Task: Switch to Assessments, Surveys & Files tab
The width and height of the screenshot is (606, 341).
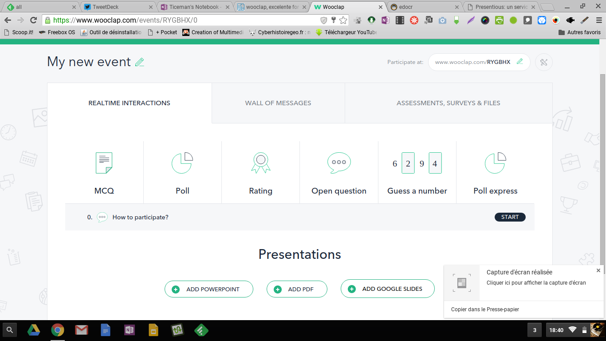Action: [x=449, y=103]
